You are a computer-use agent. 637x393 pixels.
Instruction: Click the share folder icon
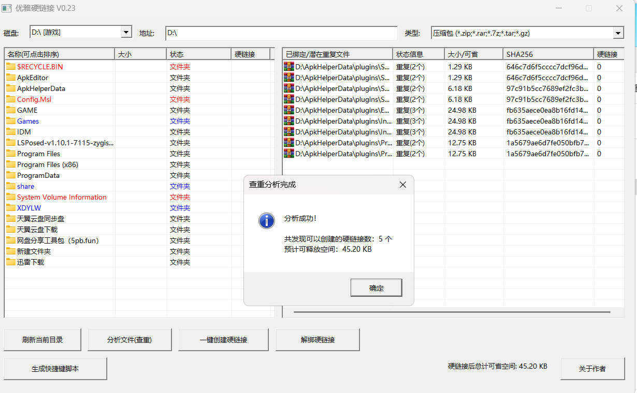10,186
